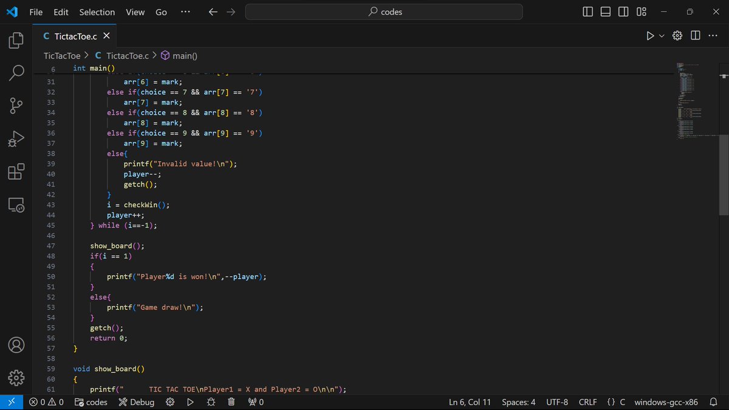Change the CRLF end of line sequence
Viewport: 729px width, 410px height.
[588, 402]
